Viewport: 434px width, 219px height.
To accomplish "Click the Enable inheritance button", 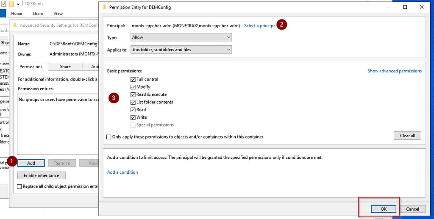I will [42, 175].
